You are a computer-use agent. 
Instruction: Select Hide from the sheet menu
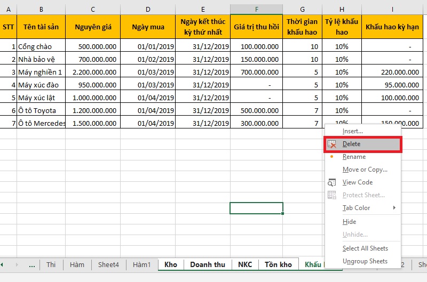pos(349,222)
